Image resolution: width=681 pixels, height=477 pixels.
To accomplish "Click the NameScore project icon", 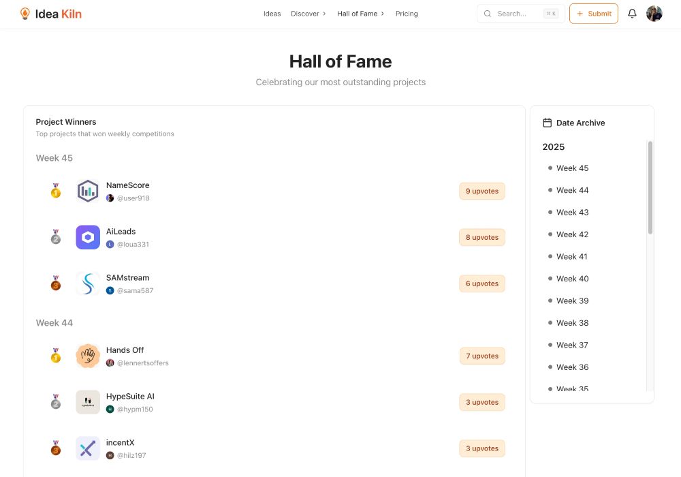I will point(88,191).
